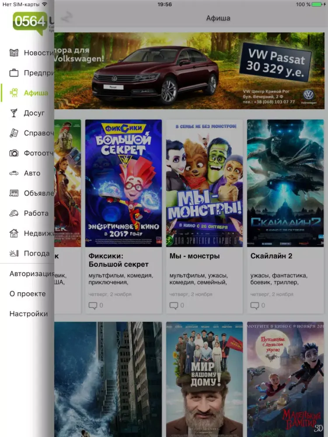The height and width of the screenshot is (437, 328).
Task: Tap the car icon beside Авто
Action: pos(14,173)
